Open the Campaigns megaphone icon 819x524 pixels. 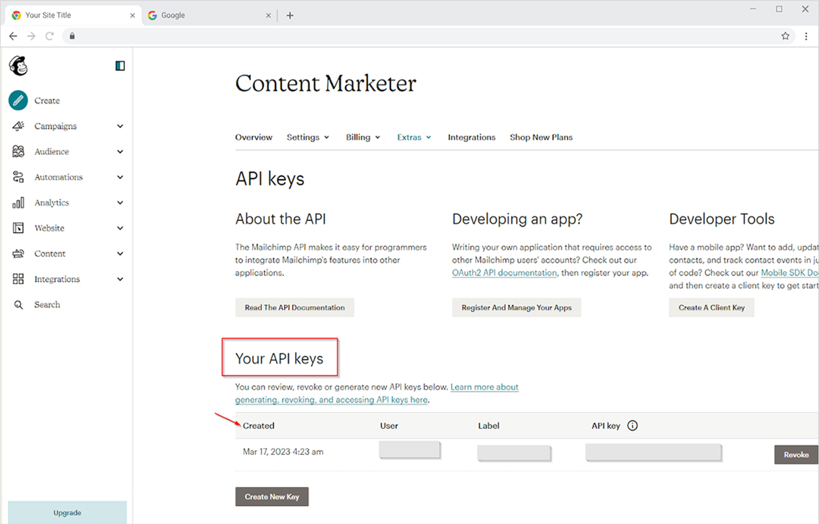(x=18, y=126)
